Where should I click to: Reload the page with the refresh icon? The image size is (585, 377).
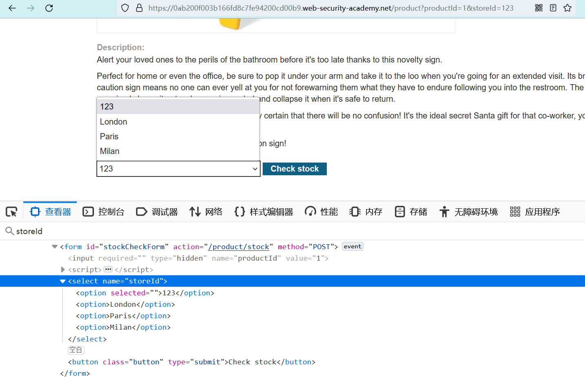49,8
